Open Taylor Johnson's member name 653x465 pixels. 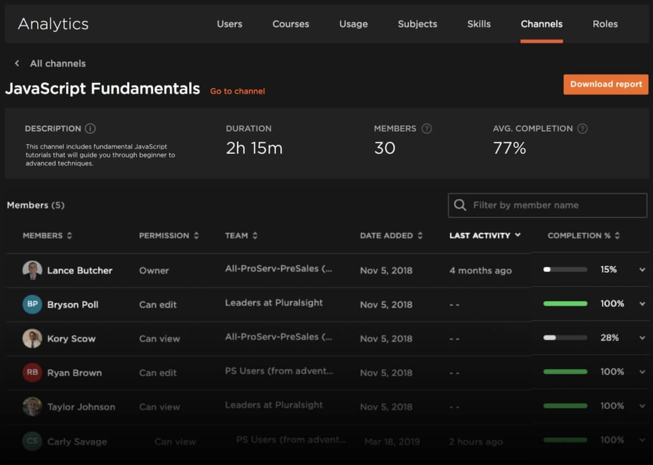(x=81, y=407)
